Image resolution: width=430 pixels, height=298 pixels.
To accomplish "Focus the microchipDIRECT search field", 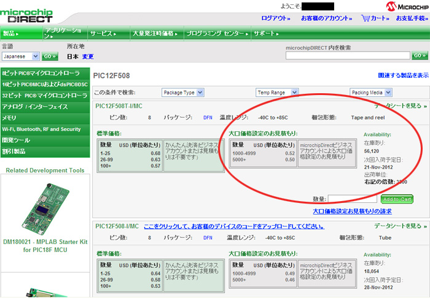I will point(348,55).
